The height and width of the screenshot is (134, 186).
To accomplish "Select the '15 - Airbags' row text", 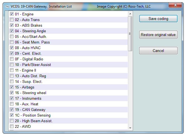I will [25, 87].
